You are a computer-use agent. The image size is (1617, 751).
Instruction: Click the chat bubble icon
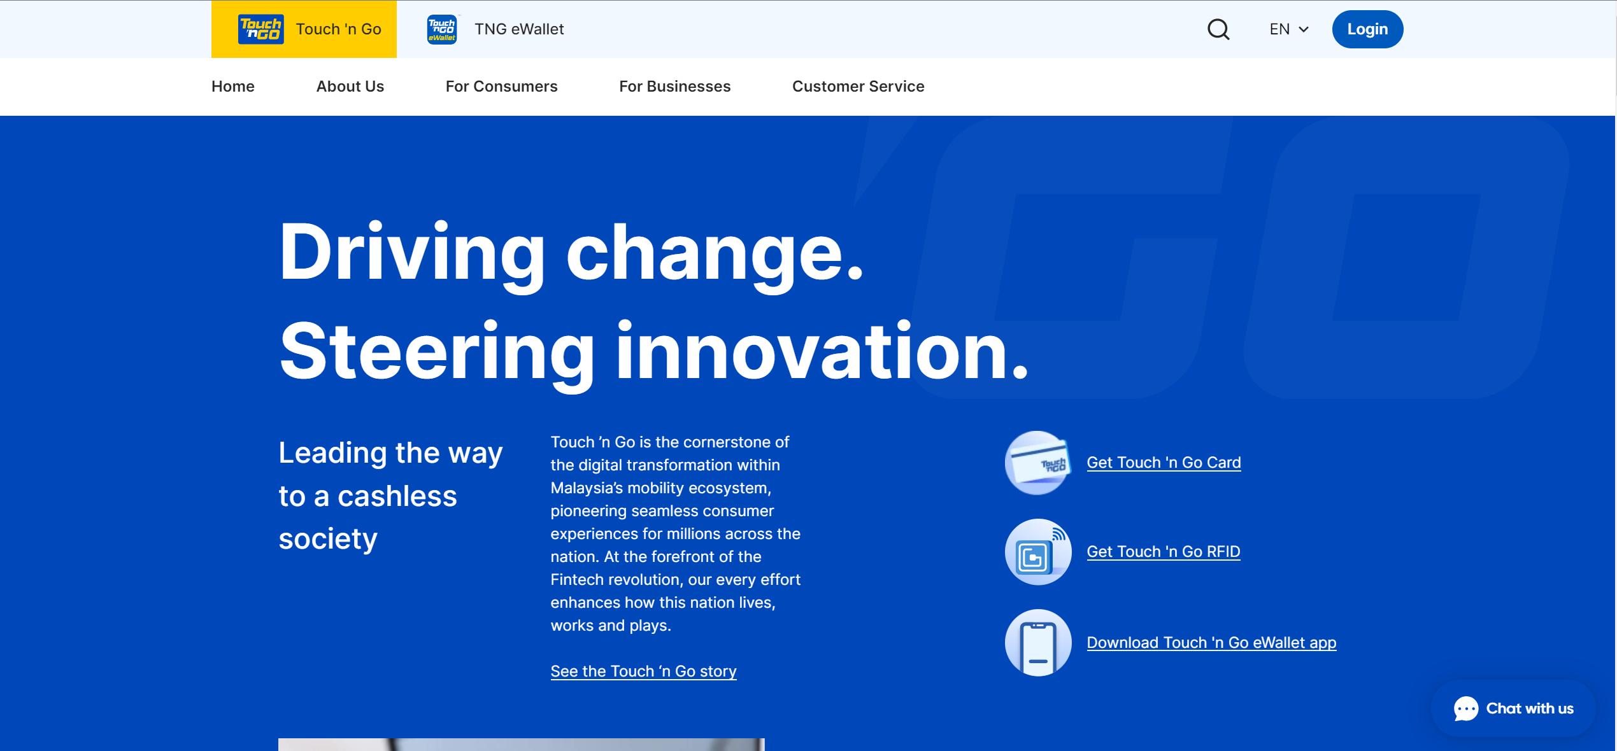pyautogui.click(x=1466, y=708)
